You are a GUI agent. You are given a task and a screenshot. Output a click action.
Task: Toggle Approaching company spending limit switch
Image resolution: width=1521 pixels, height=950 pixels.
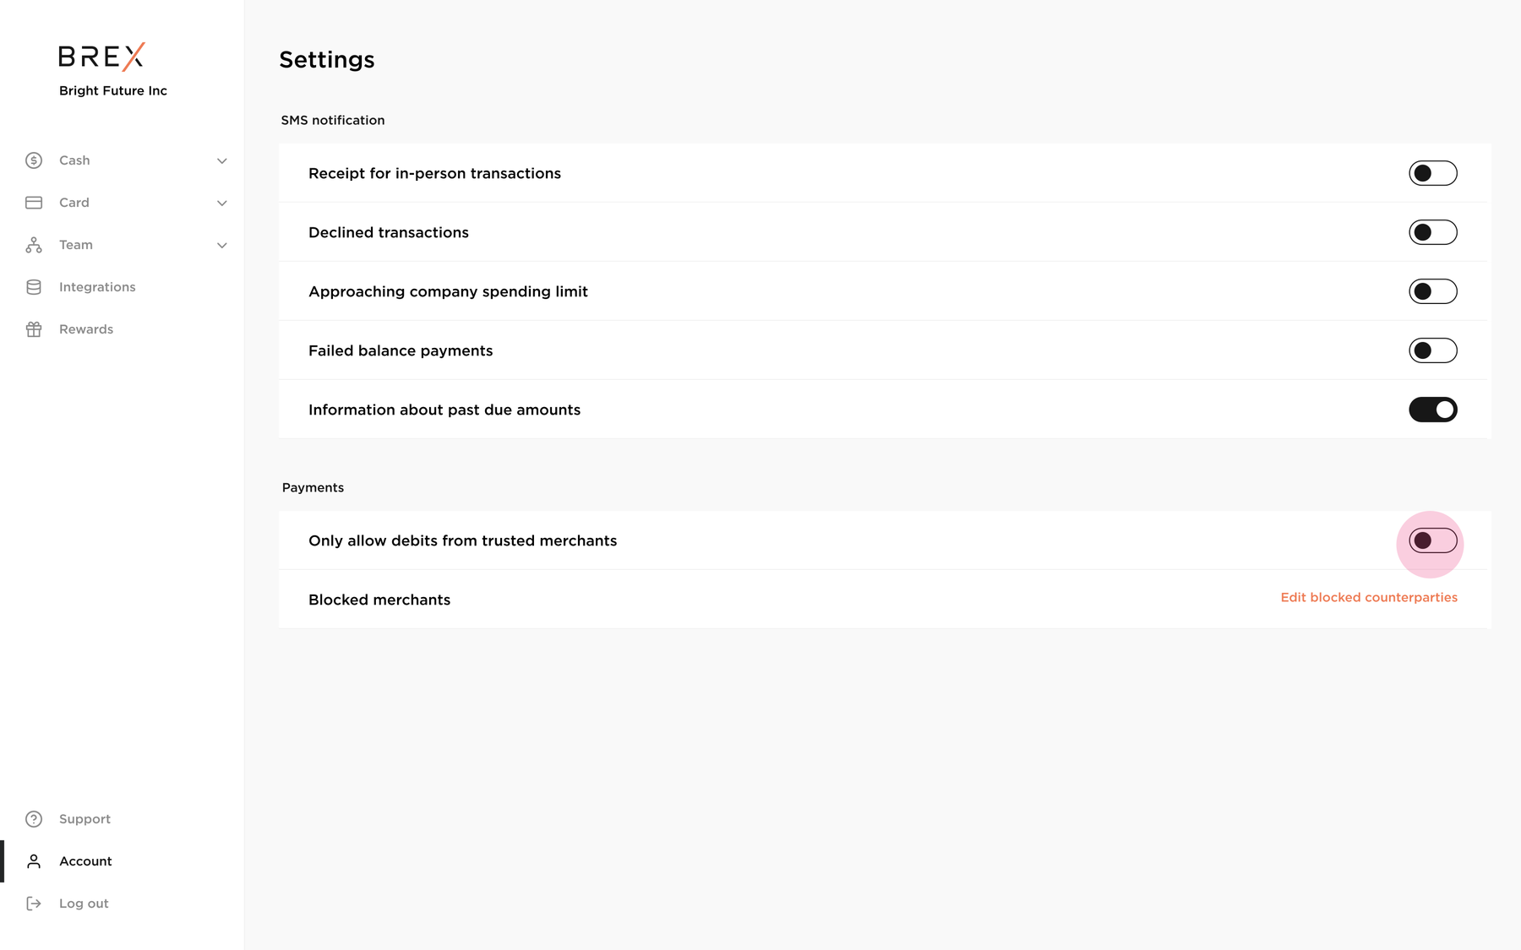(x=1433, y=291)
